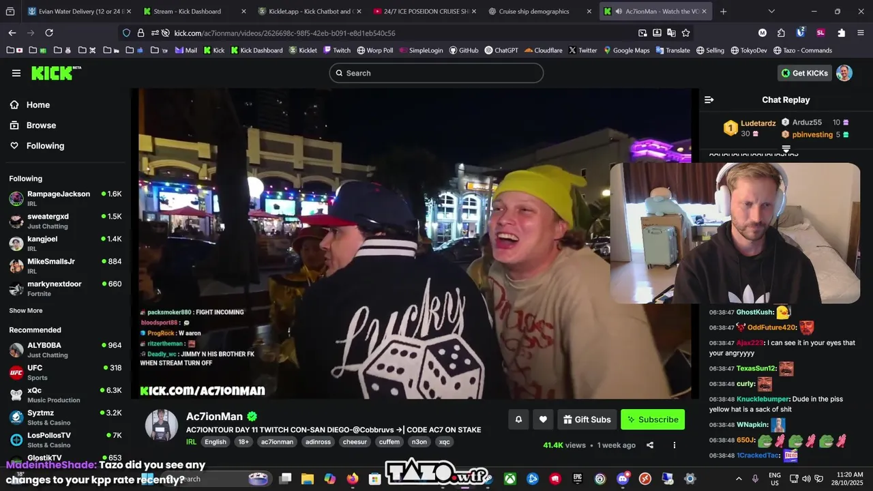Toggle the follow heart button
The image size is (873, 491).
click(543, 419)
